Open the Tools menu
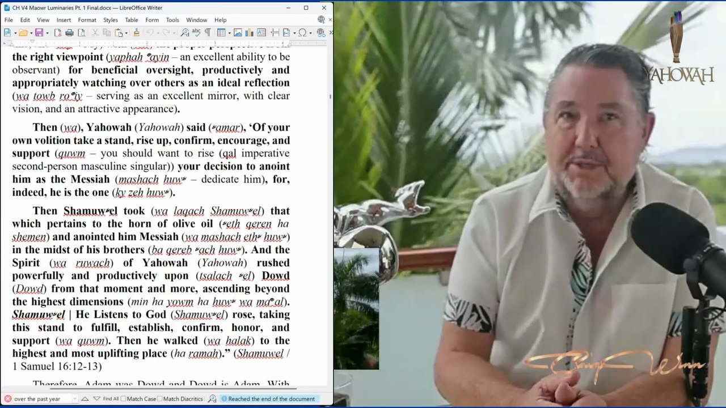Viewport: 726px width, 408px height. [172, 20]
